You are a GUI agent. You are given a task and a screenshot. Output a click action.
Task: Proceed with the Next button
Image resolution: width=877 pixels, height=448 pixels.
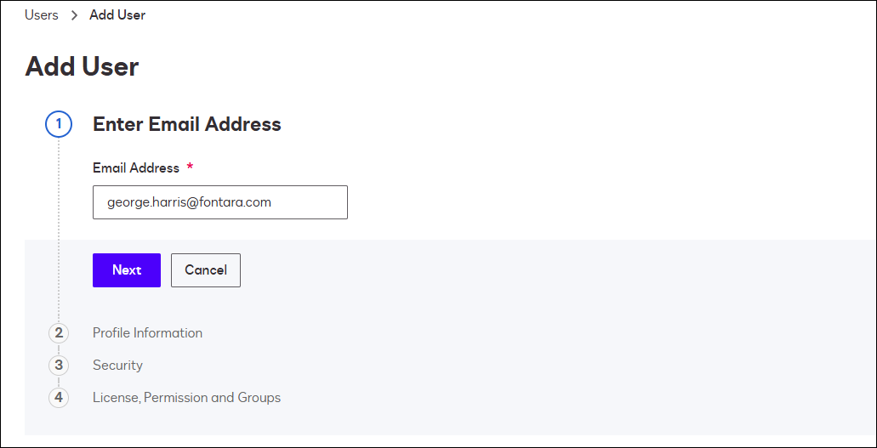[127, 270]
